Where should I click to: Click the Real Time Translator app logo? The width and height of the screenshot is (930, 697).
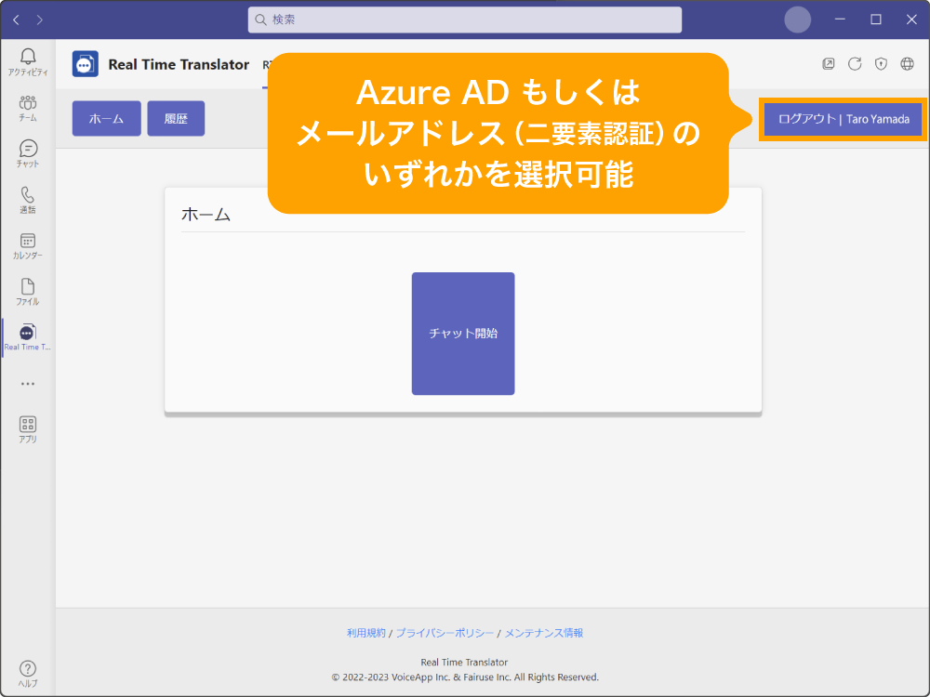(86, 64)
